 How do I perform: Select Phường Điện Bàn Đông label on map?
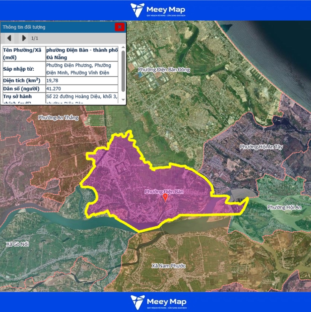[x=164, y=70]
